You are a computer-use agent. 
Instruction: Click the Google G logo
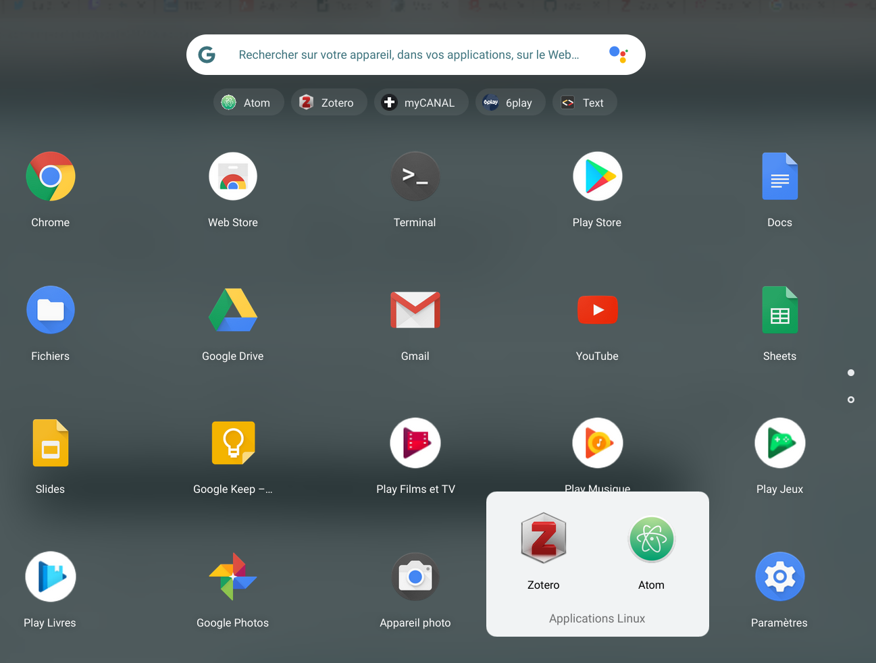point(207,55)
